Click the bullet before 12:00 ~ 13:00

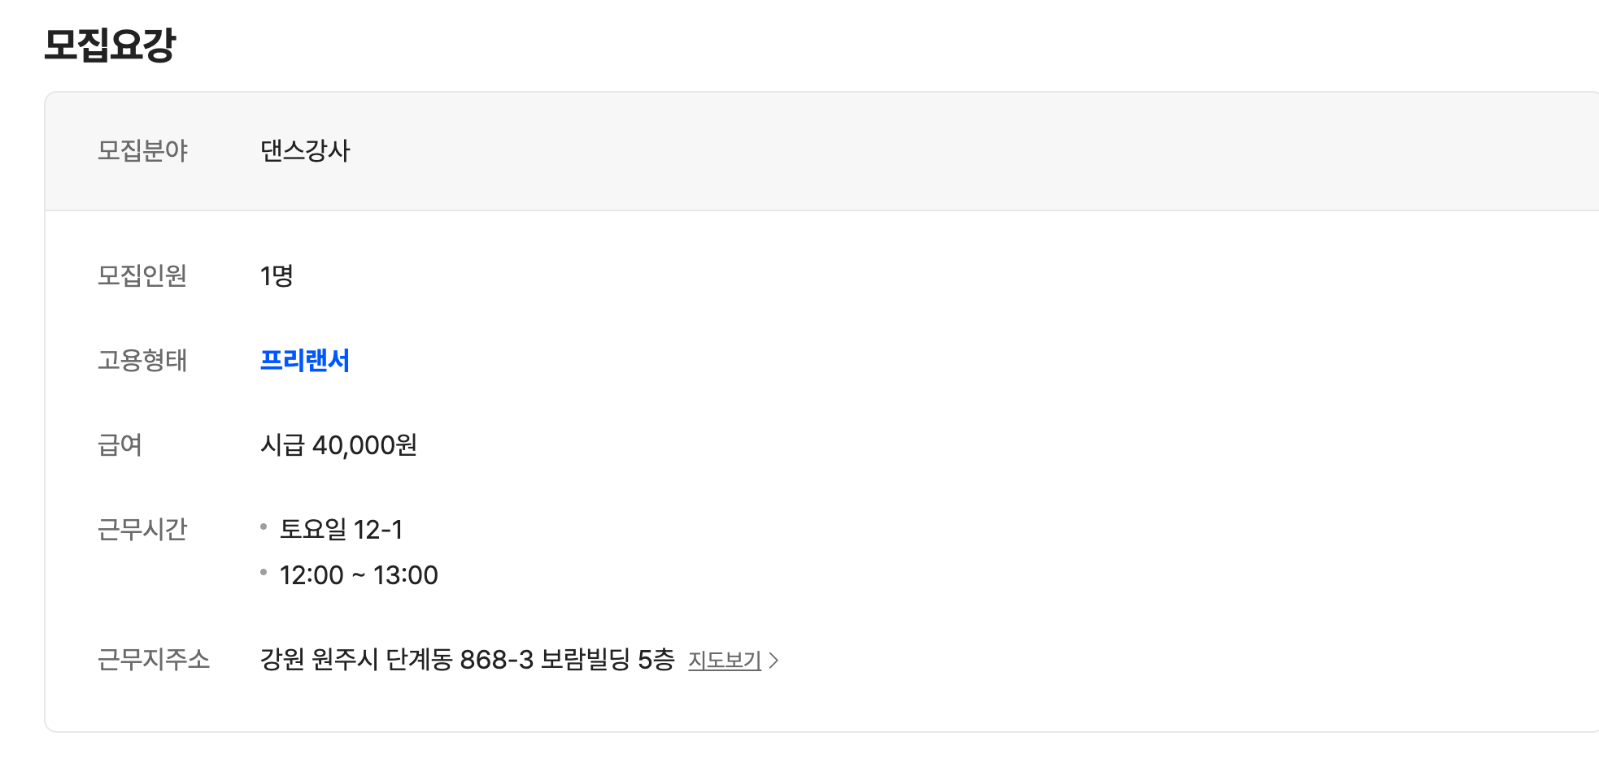pos(264,573)
